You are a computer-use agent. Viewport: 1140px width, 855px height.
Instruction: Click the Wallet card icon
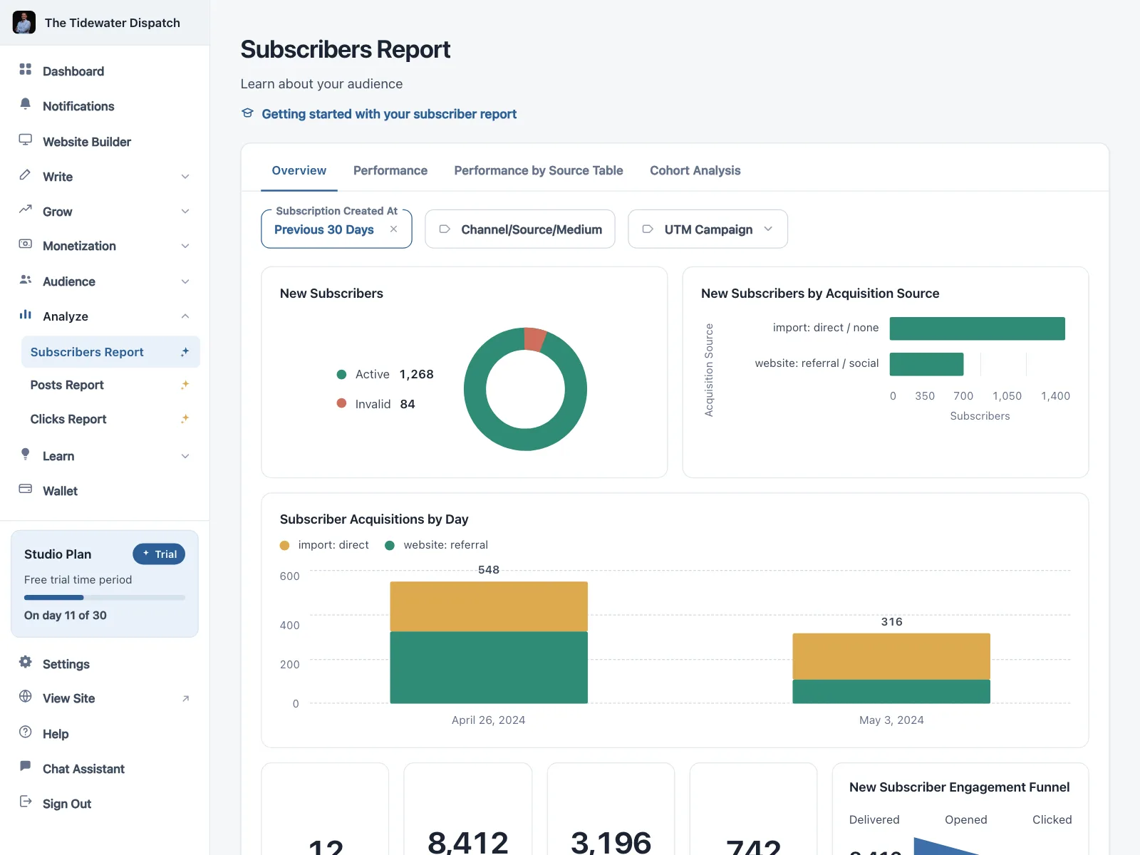click(26, 489)
